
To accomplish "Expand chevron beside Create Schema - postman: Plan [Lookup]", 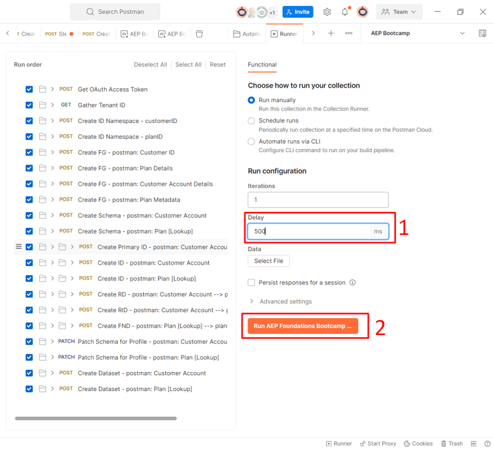I will tap(53, 231).
